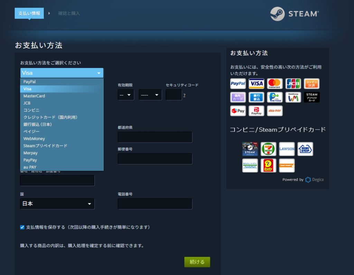Click the 支払い情報 step tab

29,13
